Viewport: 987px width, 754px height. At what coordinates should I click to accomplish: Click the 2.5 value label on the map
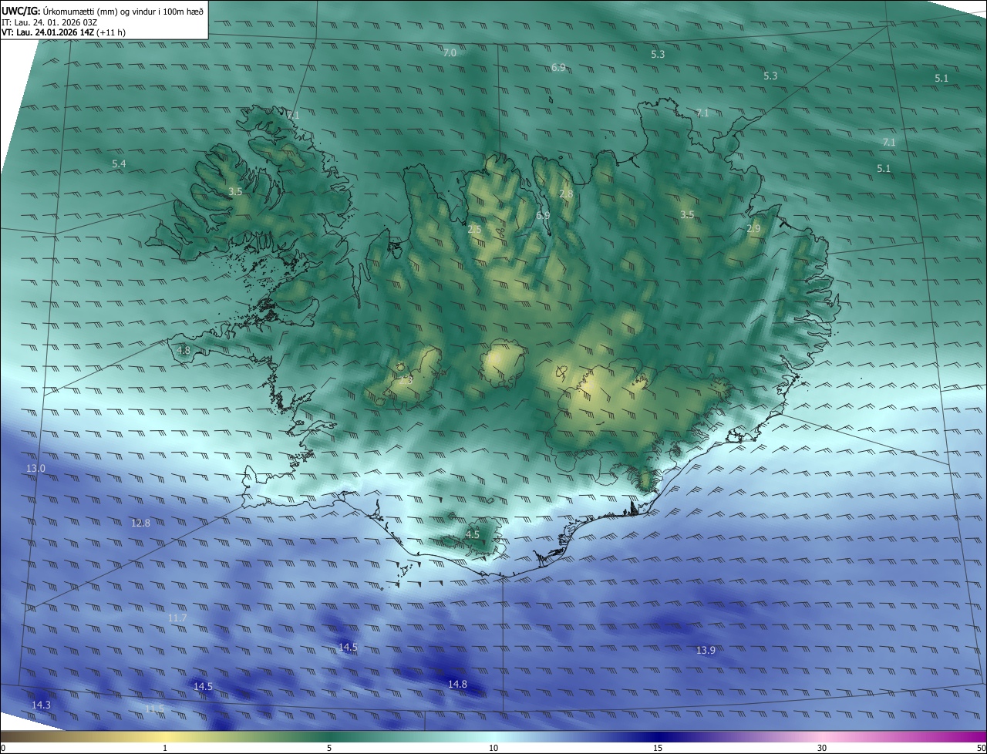(474, 230)
